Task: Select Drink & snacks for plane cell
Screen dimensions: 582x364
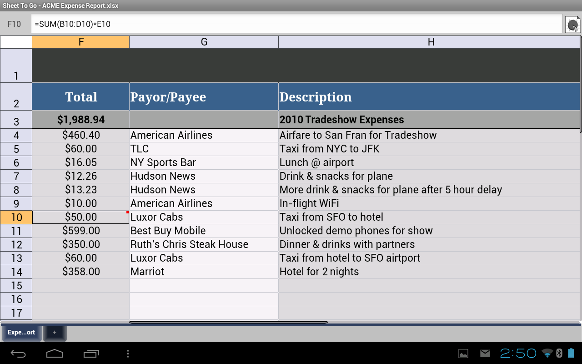Action: [x=429, y=176]
